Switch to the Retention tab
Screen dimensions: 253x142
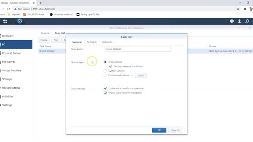[107, 42]
